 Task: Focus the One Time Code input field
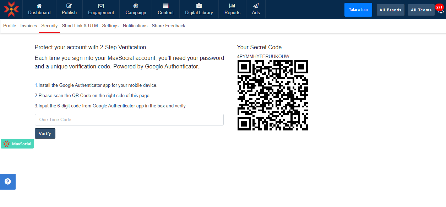[x=129, y=120]
